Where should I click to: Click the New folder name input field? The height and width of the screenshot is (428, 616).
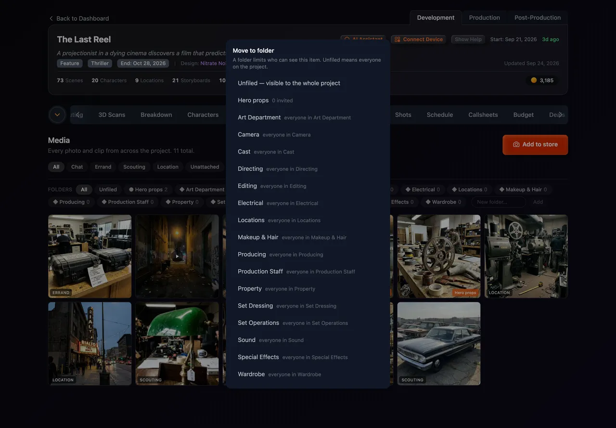(x=499, y=202)
